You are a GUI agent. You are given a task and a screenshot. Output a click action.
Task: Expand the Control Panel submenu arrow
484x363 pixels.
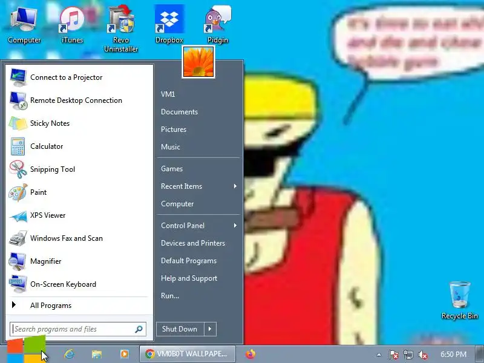click(235, 226)
